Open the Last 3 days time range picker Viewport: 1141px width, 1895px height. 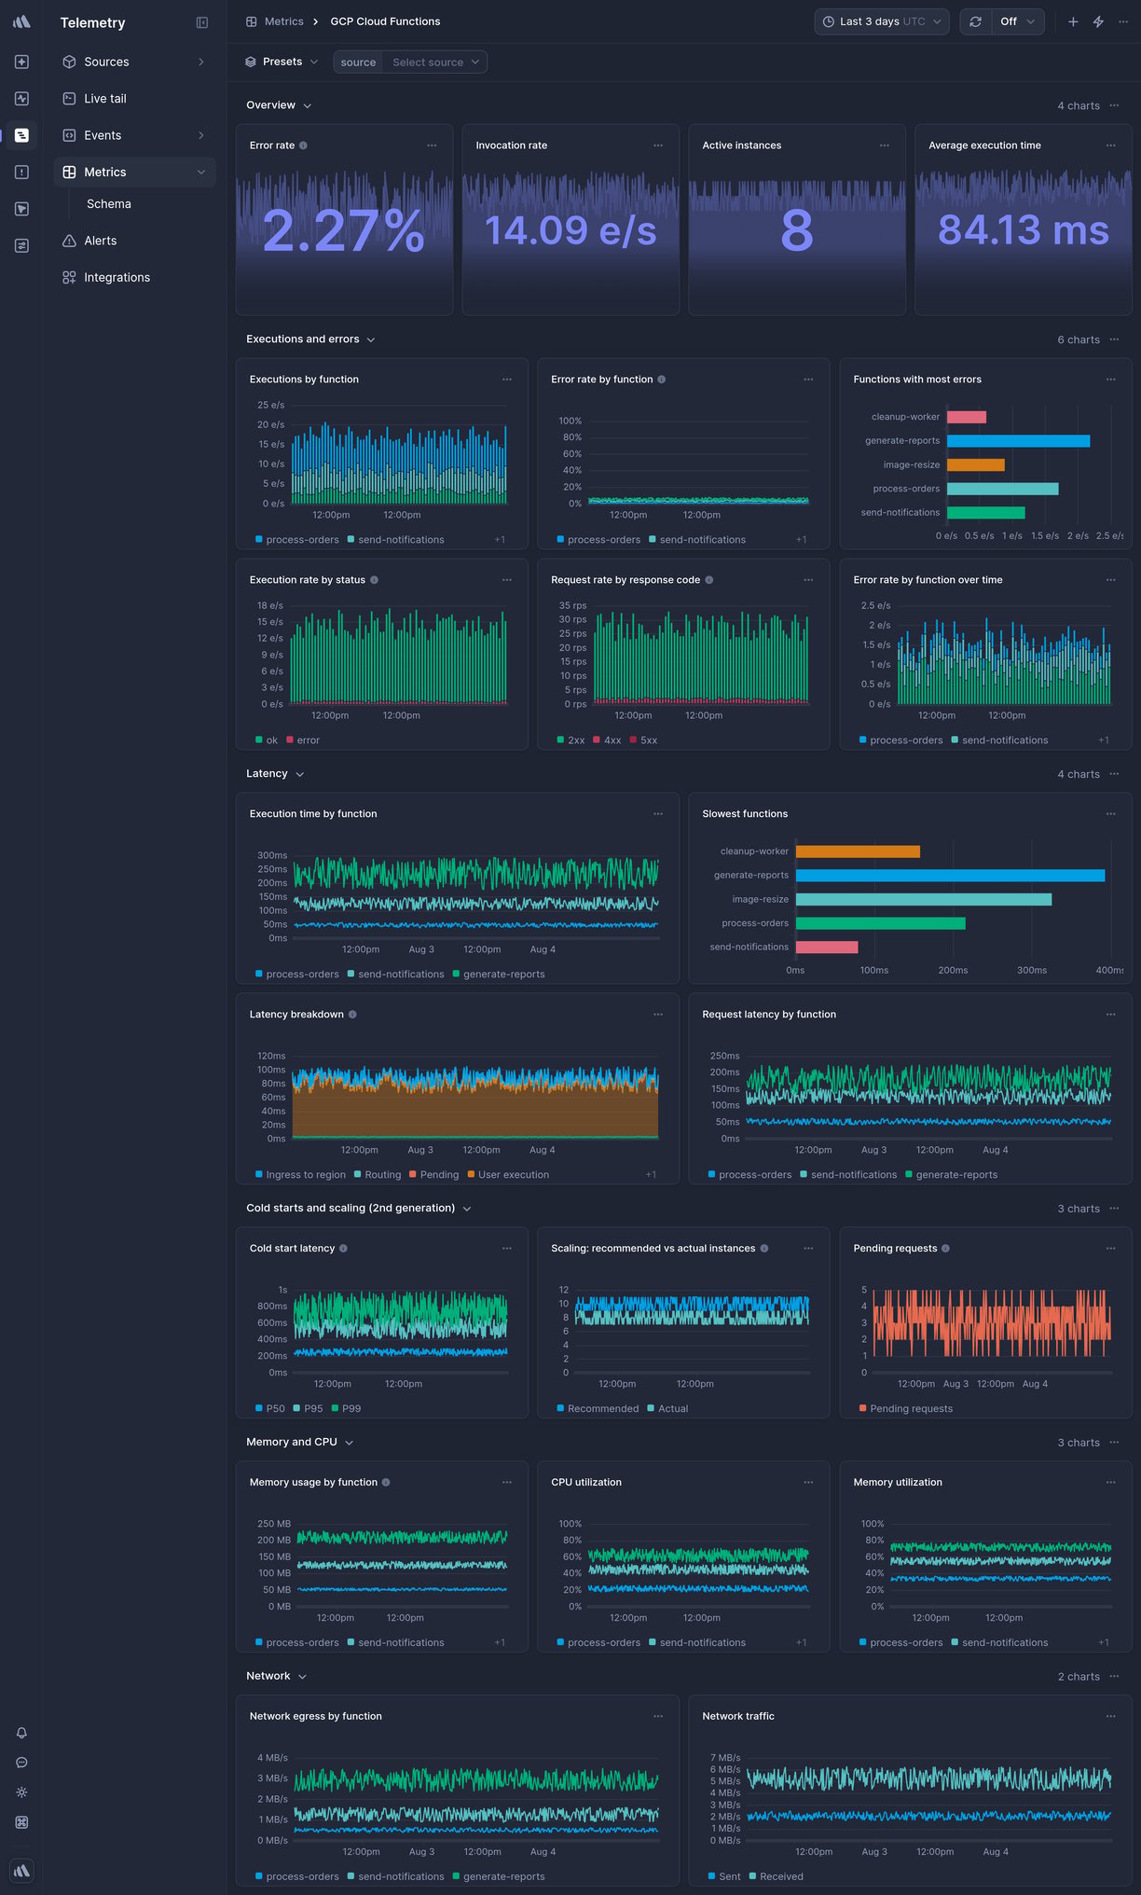(882, 21)
